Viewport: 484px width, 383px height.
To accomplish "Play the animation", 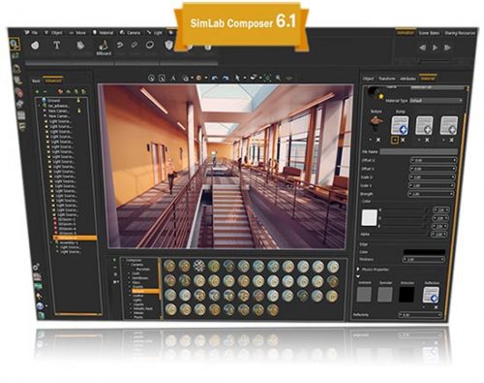I will click(x=435, y=48).
